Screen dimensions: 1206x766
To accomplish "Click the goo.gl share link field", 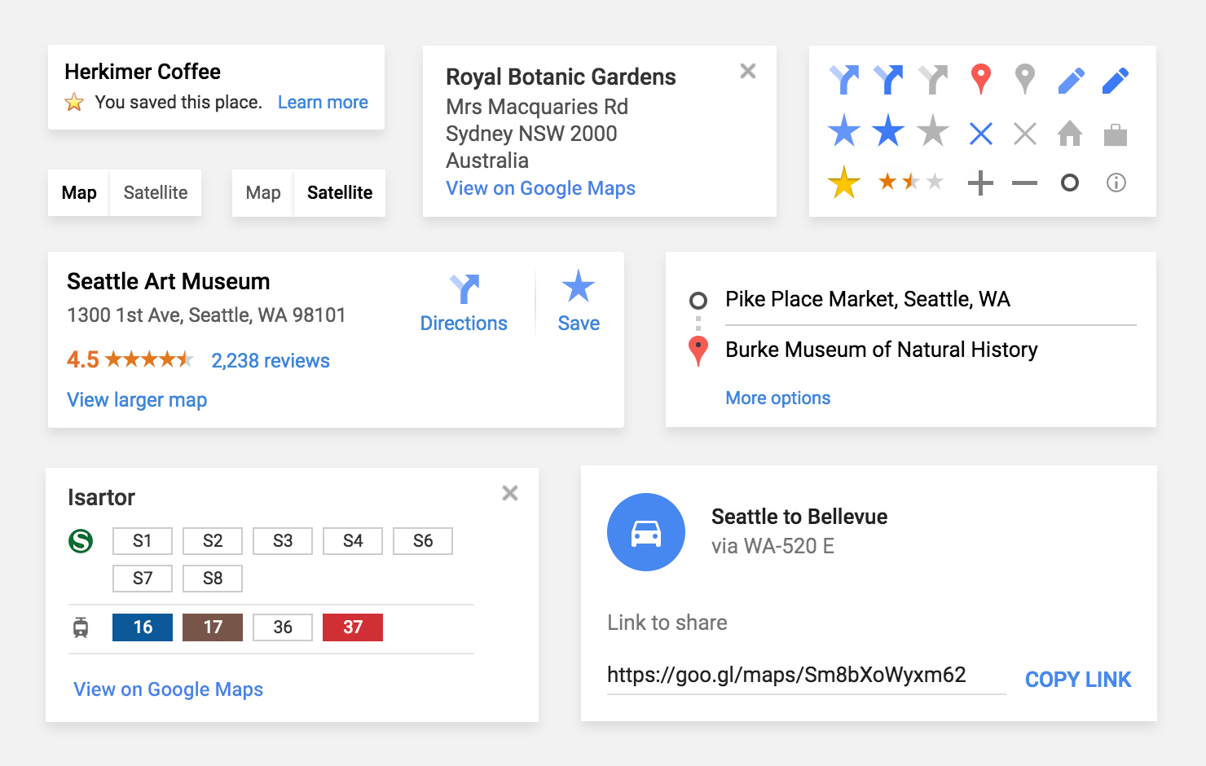I will [x=807, y=676].
